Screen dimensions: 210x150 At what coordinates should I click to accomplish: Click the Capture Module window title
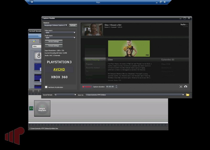point(49,18)
